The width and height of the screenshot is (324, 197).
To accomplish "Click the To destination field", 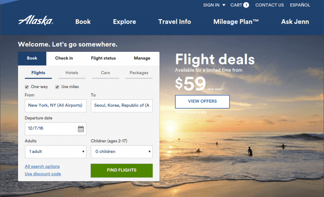I will click(x=121, y=106).
